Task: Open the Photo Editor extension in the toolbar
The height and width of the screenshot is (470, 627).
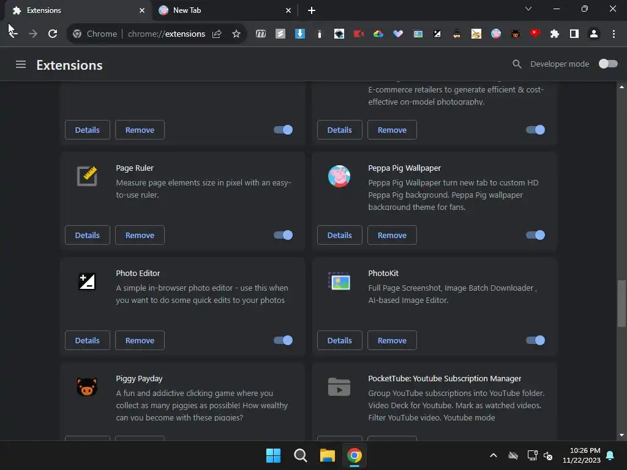Action: point(437,34)
